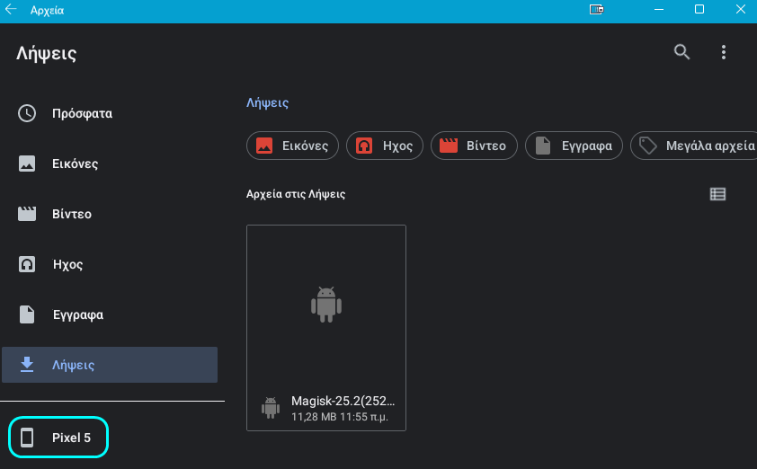Open Pixel 5 device storage

point(58,438)
